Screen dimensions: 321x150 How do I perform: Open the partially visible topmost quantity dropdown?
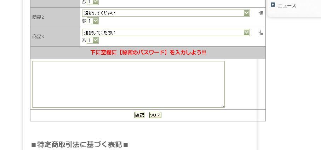tap(93, 2)
